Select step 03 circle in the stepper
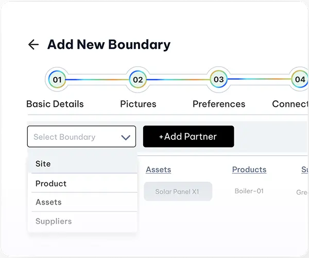Image resolution: width=309 pixels, height=258 pixels. (x=219, y=80)
